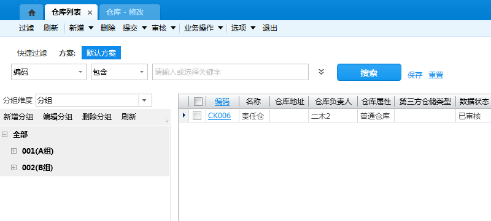Click the 数据状态 column header

tap(474, 102)
